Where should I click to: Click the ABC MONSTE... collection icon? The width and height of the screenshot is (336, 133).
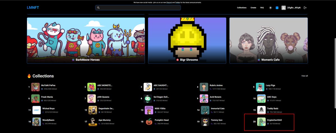92,87
